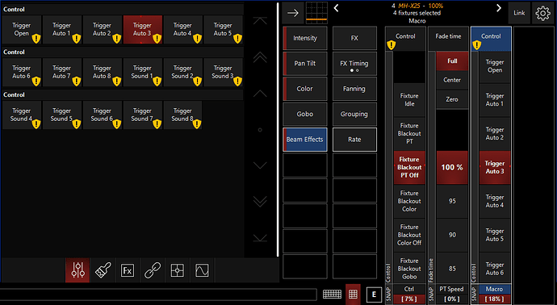Select the paintbrush palette icon
Screen dimensions: 557x305
[x=103, y=270]
